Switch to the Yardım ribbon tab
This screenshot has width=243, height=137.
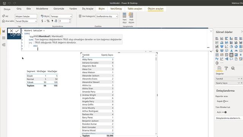(x=73, y=9)
